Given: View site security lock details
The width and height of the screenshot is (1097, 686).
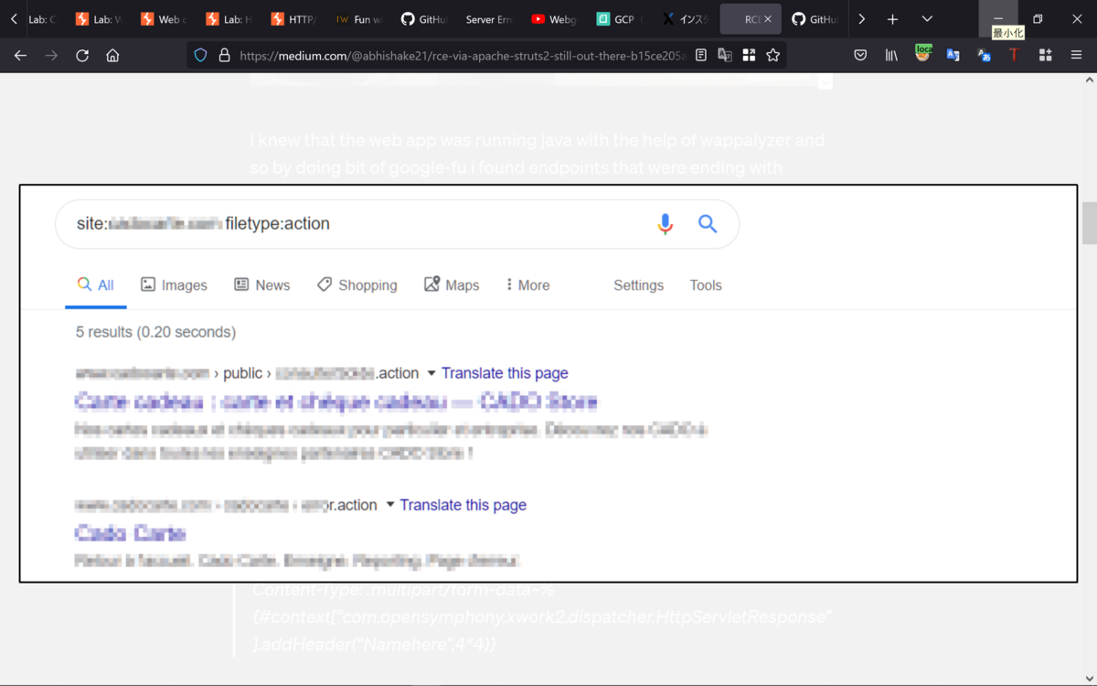Looking at the screenshot, I should (x=224, y=56).
